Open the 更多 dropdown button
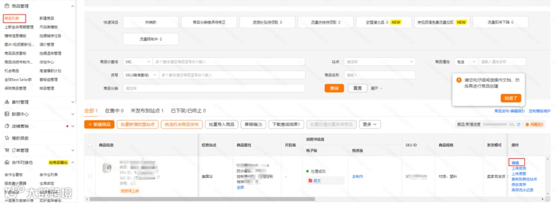 [x=369, y=124]
